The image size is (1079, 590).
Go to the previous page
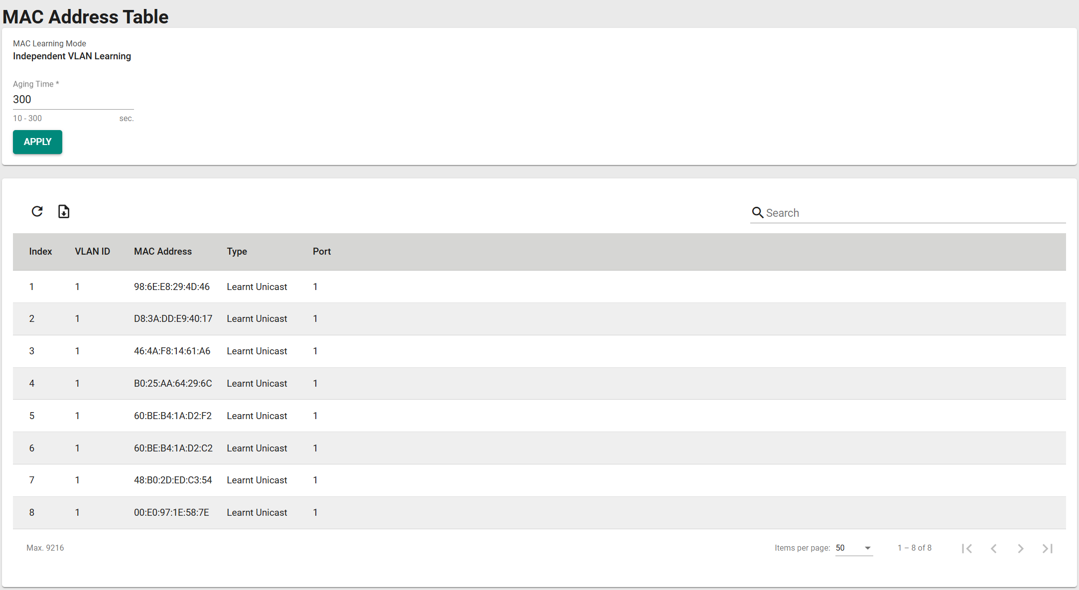pos(994,548)
